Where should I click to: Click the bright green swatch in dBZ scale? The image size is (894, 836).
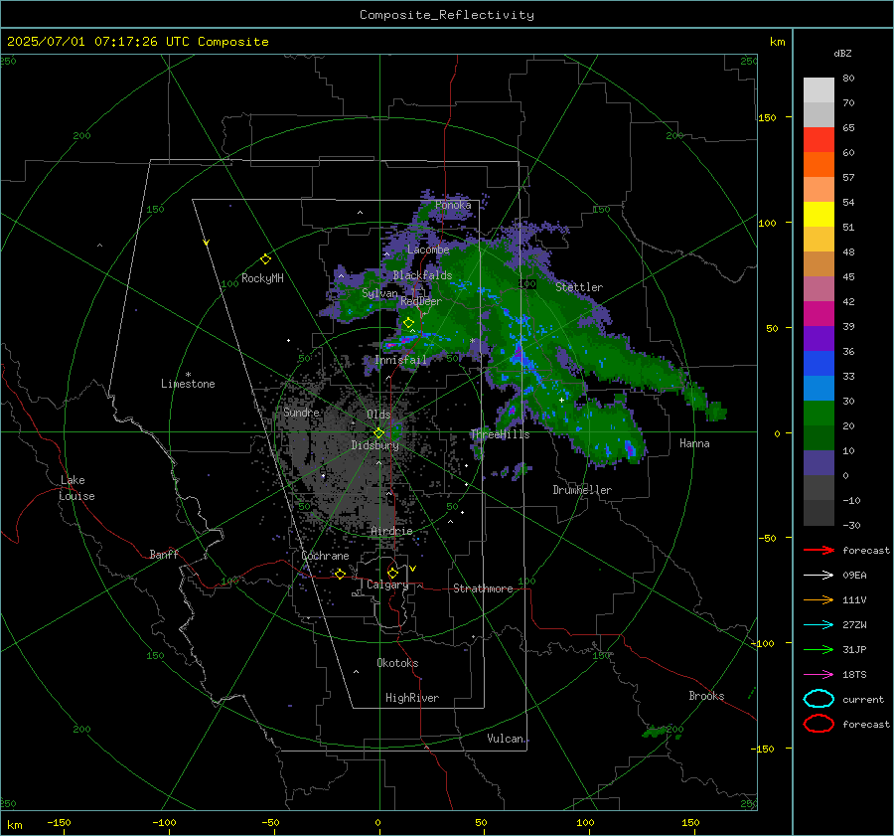coord(819,413)
